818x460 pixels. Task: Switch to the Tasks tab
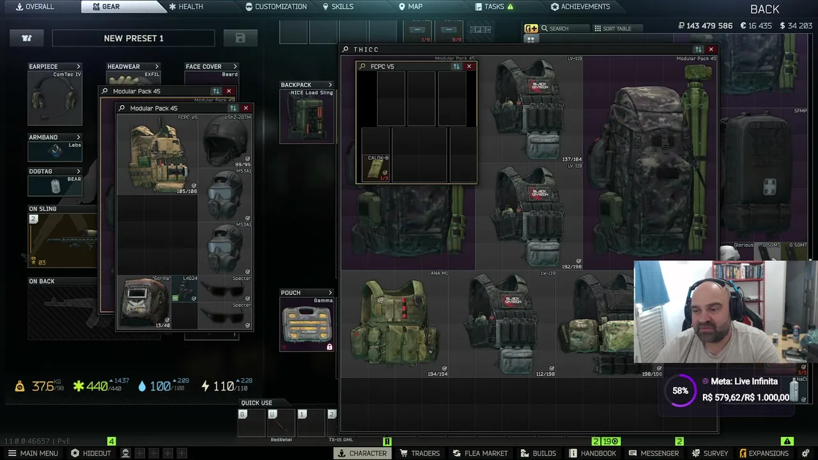(x=495, y=6)
